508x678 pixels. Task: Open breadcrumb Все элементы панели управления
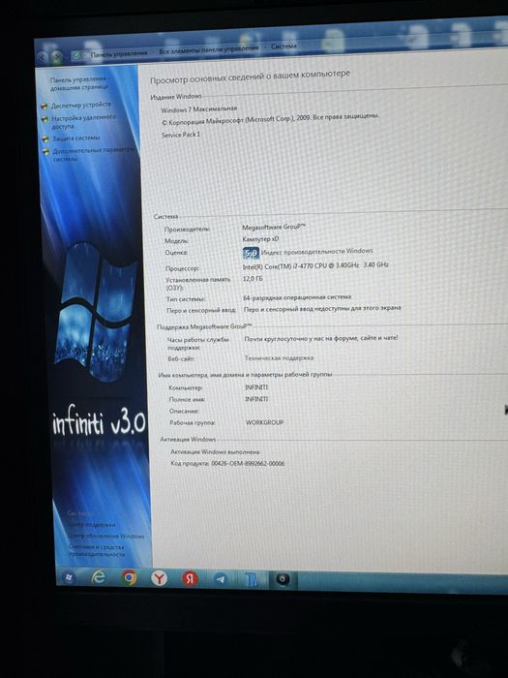point(209,48)
